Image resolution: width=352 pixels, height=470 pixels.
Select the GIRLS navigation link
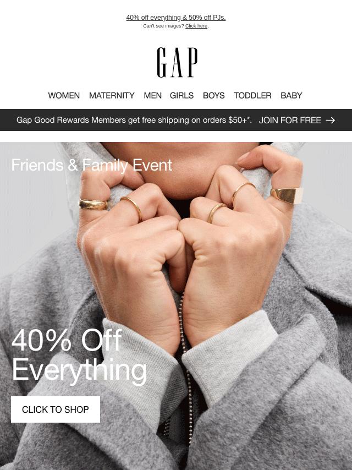click(x=182, y=95)
